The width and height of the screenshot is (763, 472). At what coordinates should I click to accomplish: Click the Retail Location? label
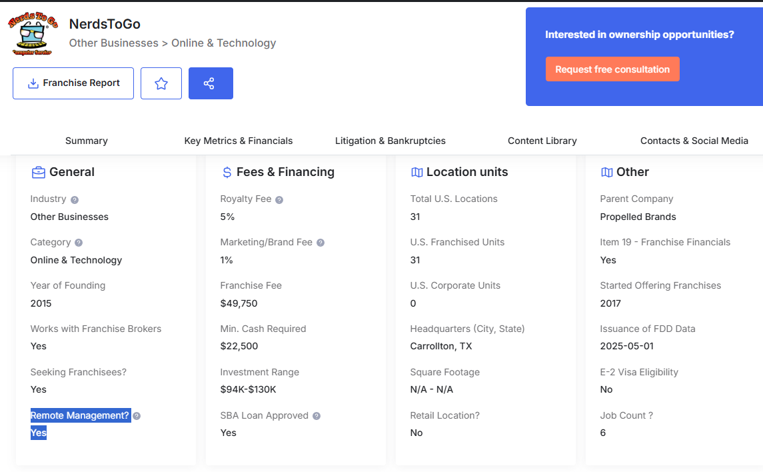444,415
